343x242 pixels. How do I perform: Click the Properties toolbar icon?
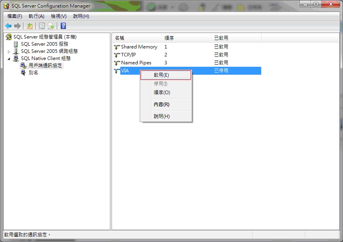pos(42,26)
